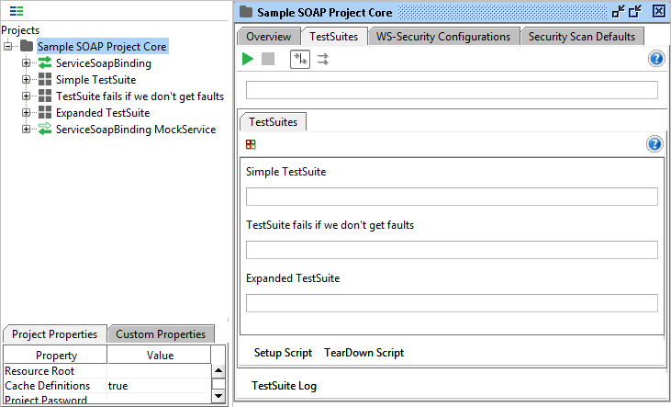
Task: Open the Security Scan Defaults tab
Action: point(581,37)
